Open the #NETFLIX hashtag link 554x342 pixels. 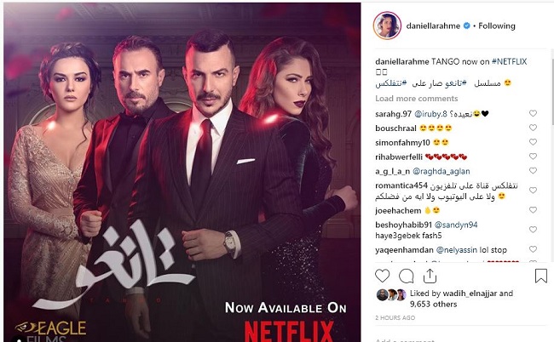click(509, 62)
